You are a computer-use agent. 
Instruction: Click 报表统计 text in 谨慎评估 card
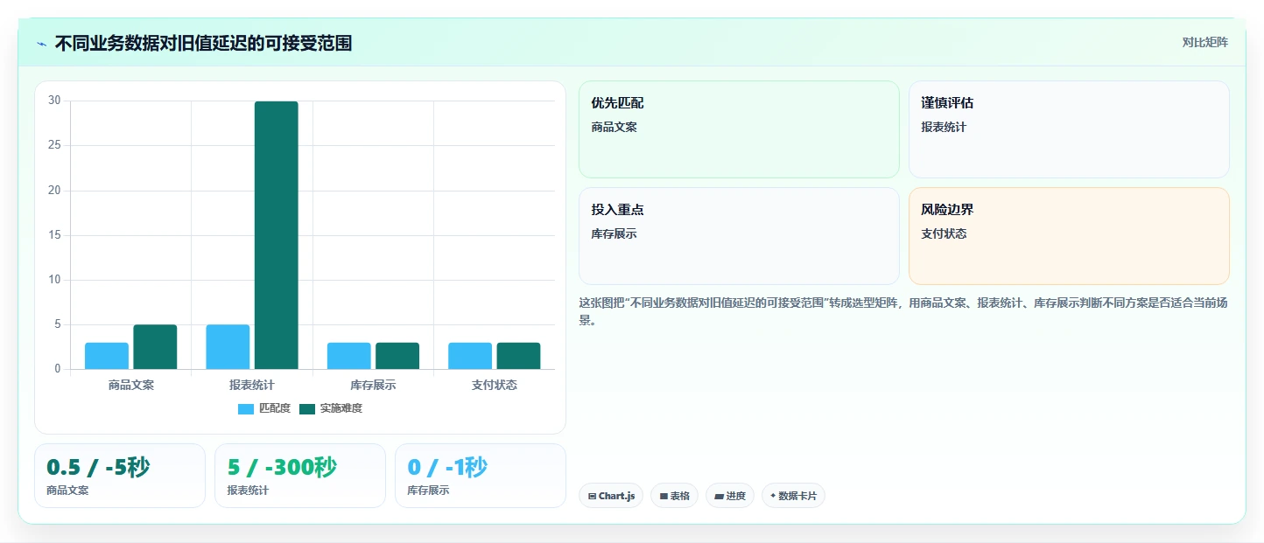[944, 127]
